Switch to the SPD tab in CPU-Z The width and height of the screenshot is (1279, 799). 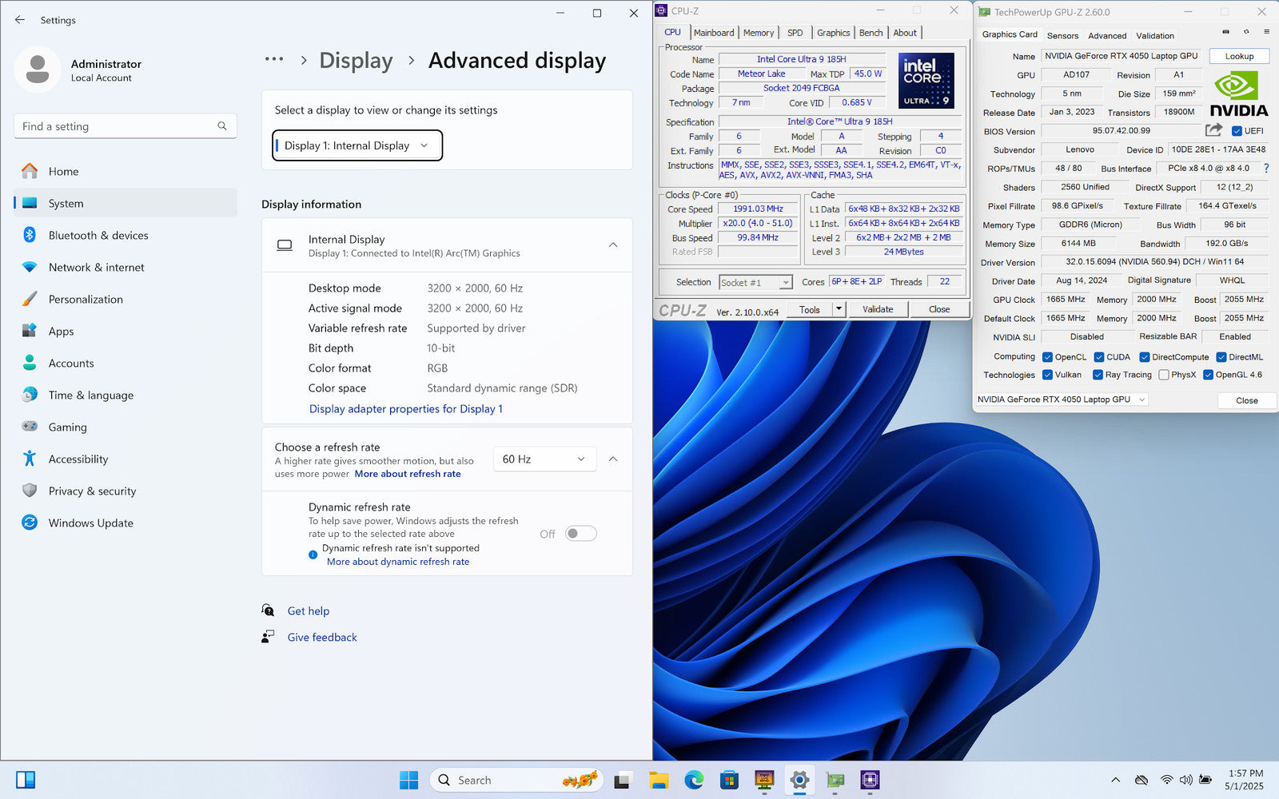pyautogui.click(x=795, y=33)
